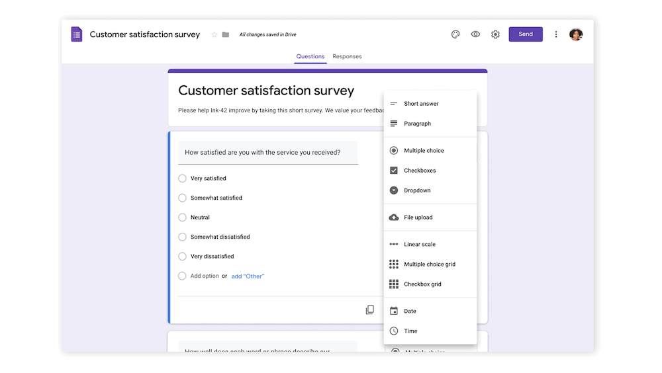Click the Date calendar icon

[393, 311]
